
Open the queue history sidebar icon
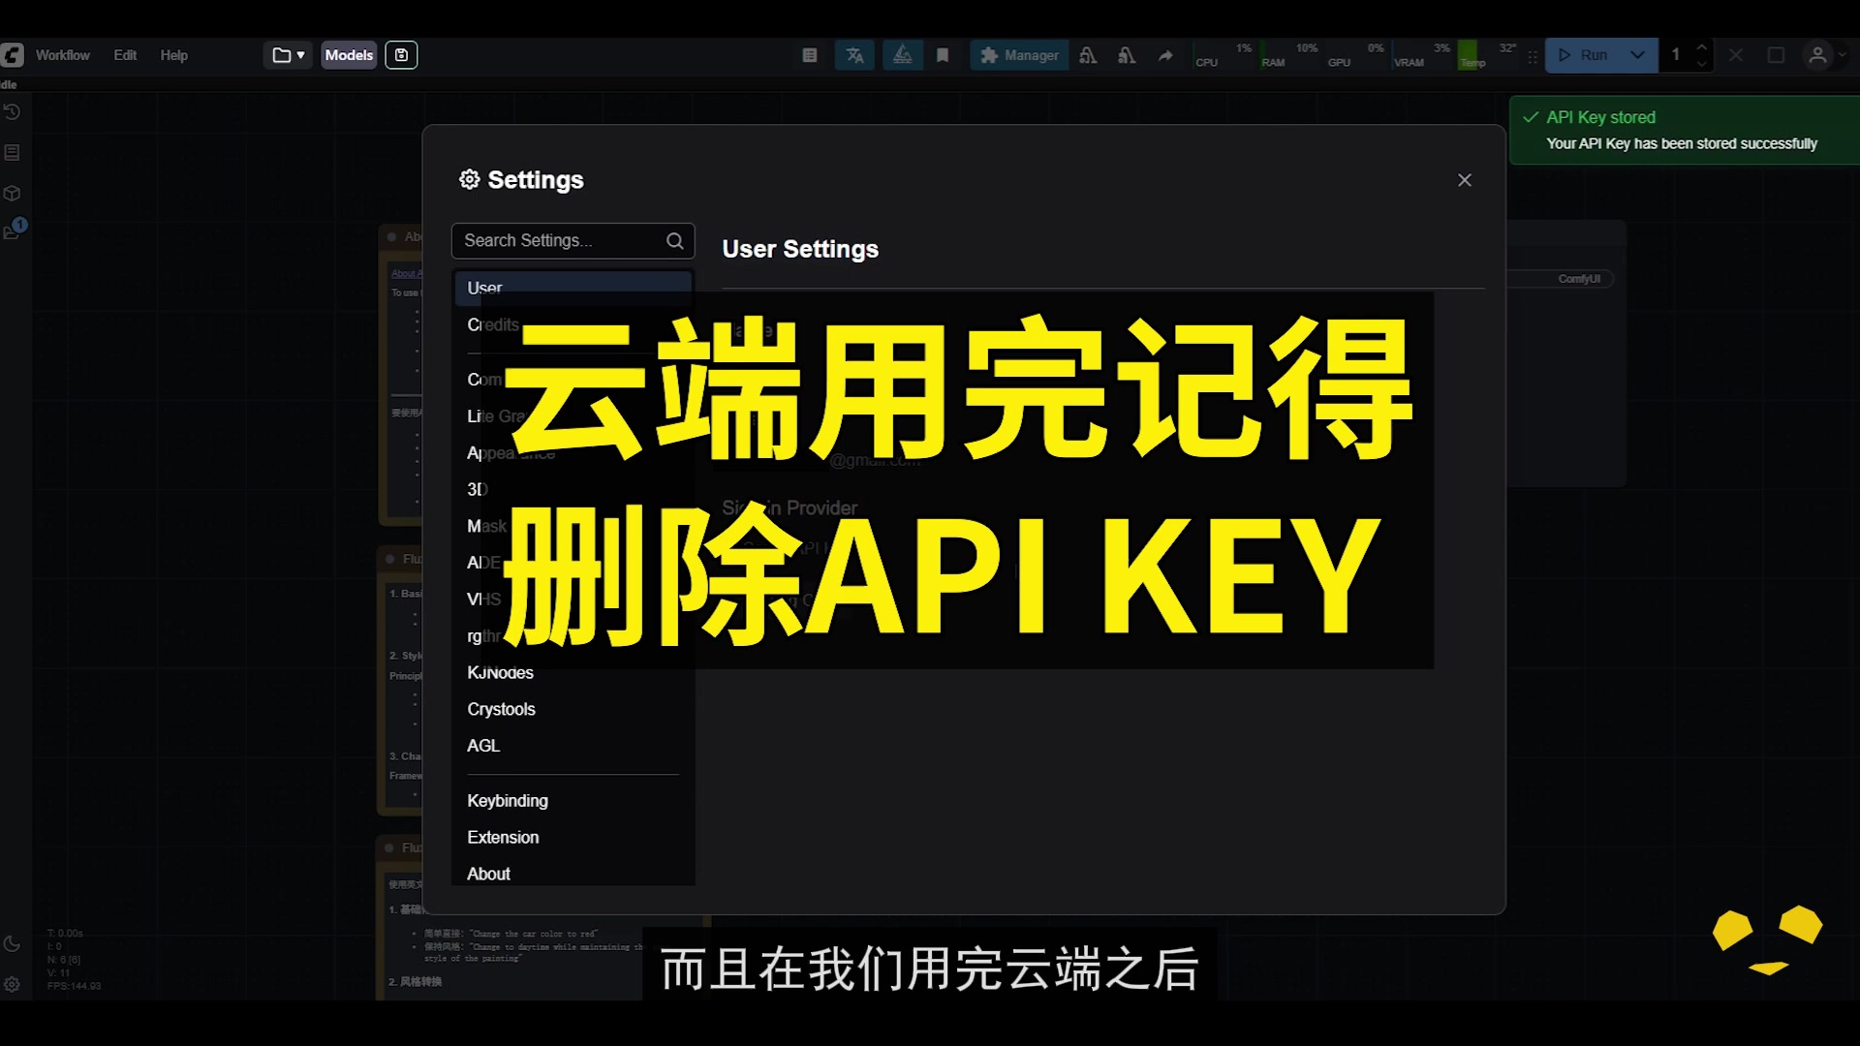12,112
